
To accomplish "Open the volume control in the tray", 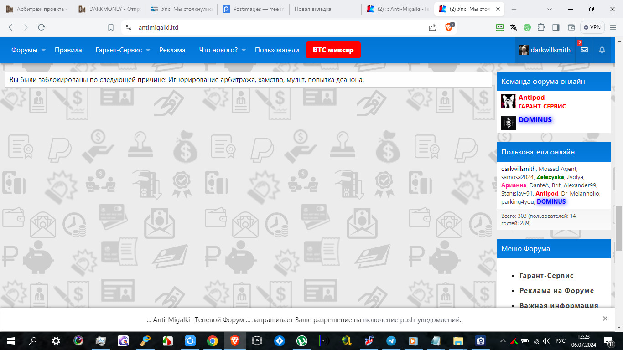I will [x=547, y=340].
